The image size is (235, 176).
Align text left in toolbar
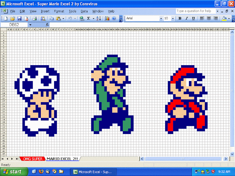(x=202, y=19)
